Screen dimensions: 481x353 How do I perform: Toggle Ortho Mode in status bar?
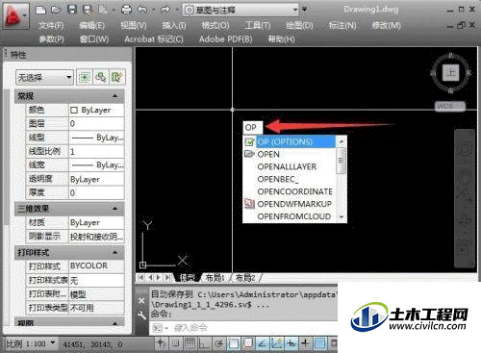tap(204, 343)
